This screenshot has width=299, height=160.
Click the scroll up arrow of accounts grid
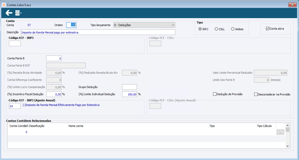[x=287, y=125]
